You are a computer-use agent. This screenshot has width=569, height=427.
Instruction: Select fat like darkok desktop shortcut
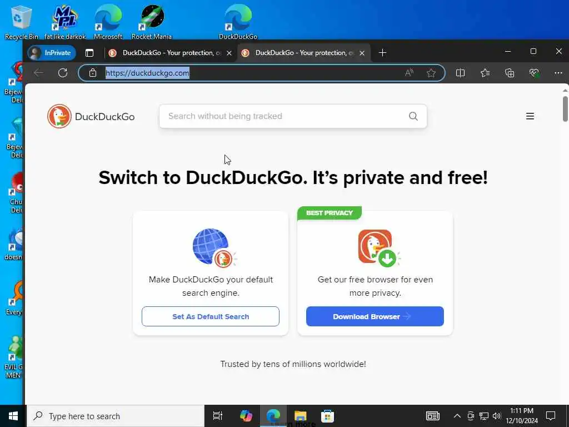click(65, 22)
